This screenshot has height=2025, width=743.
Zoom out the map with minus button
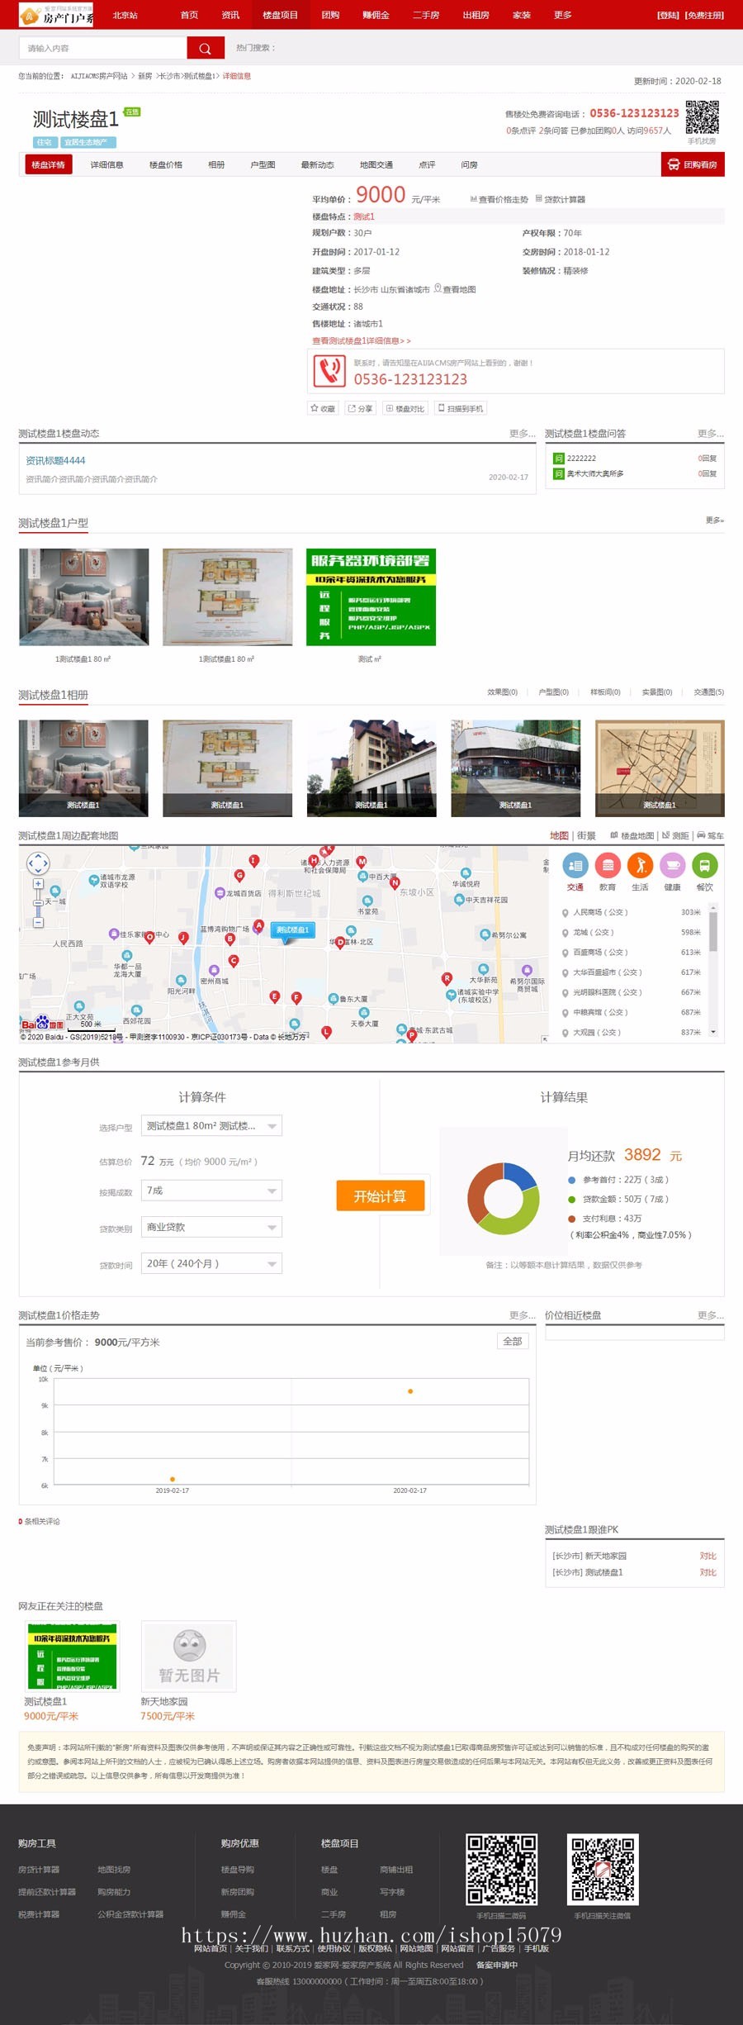tap(38, 922)
